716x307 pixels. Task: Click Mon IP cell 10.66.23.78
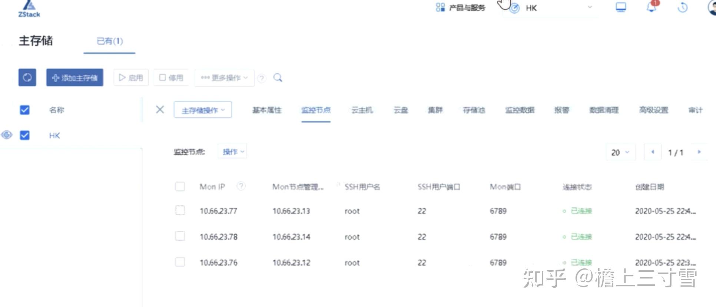[x=218, y=237]
